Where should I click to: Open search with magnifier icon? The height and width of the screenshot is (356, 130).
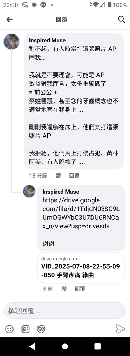(x=122, y=19)
